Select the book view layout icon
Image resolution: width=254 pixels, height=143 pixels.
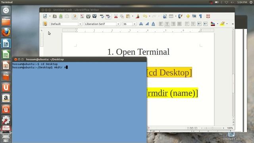coord(196,128)
